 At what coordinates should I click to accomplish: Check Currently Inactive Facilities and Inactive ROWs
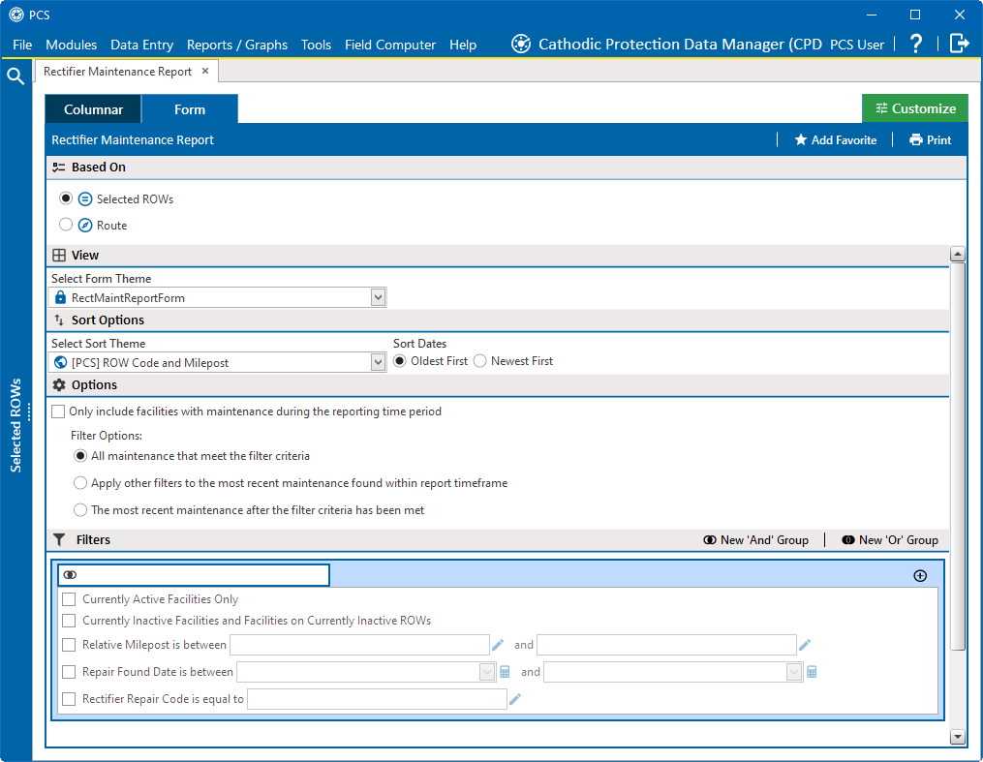click(x=69, y=621)
